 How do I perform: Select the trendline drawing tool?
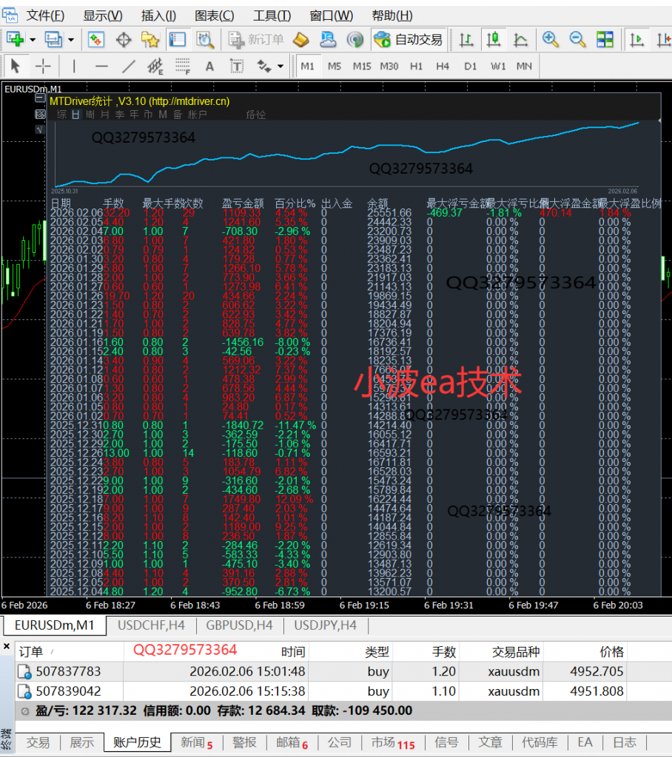pos(128,67)
